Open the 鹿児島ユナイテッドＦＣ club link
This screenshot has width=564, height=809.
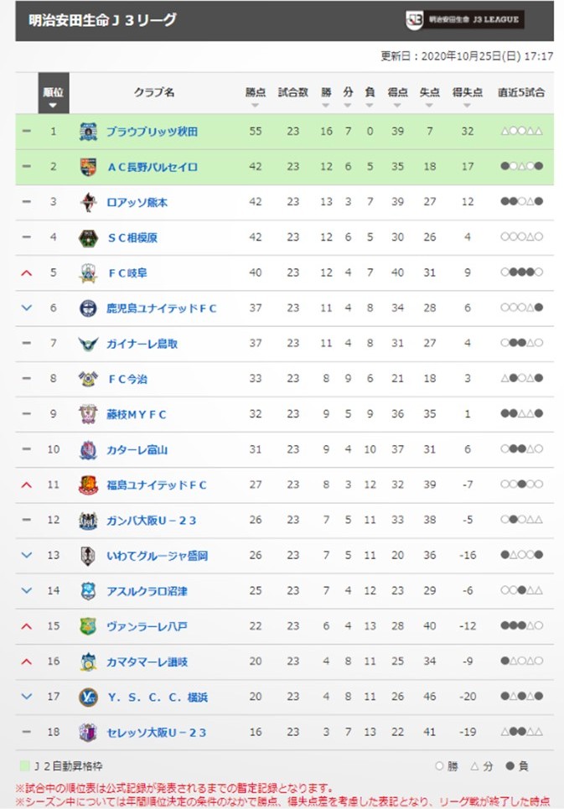click(162, 309)
